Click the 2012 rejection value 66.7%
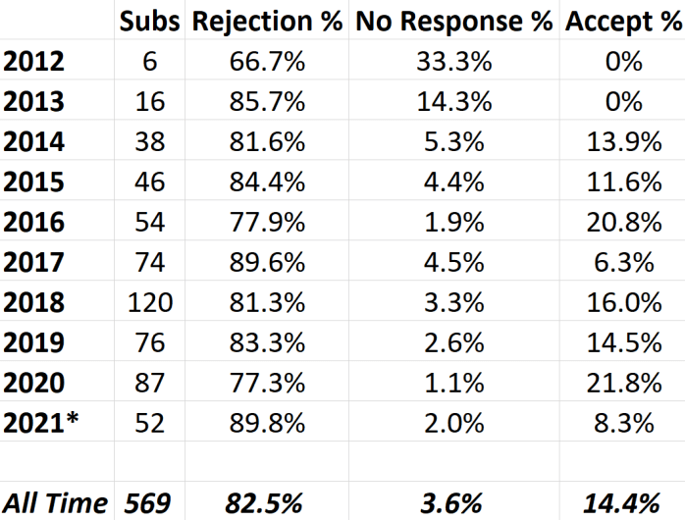The width and height of the screenshot is (685, 520). coord(261,62)
